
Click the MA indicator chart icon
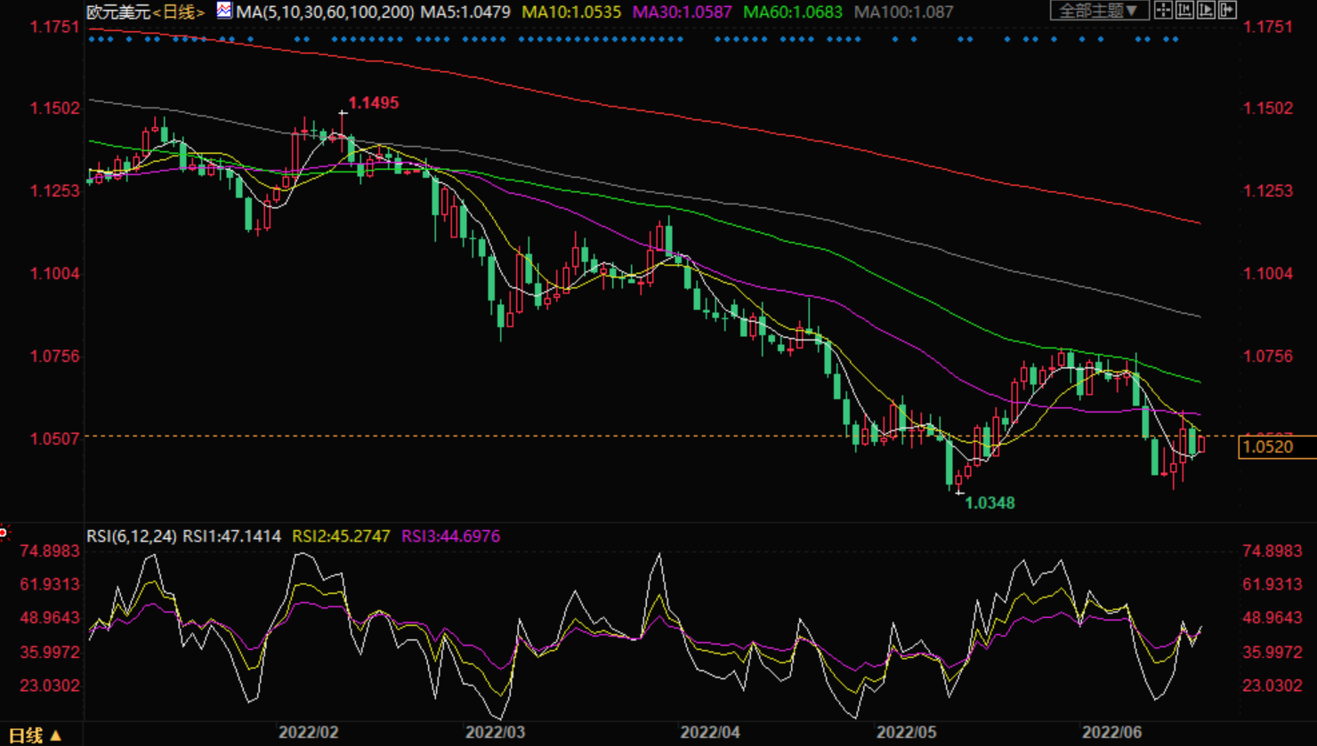[224, 11]
